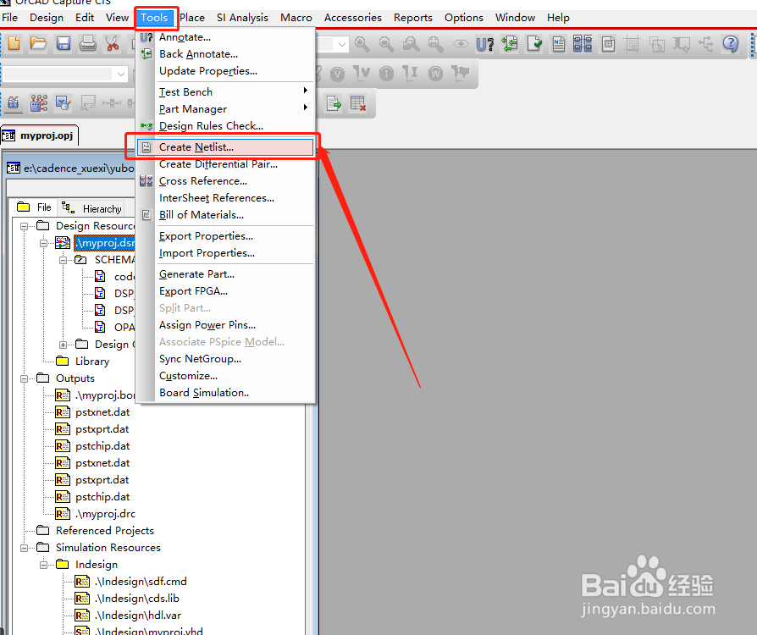Viewport: 757px width, 635px height.
Task: Click the Save floppy disk icon
Action: coord(64,44)
